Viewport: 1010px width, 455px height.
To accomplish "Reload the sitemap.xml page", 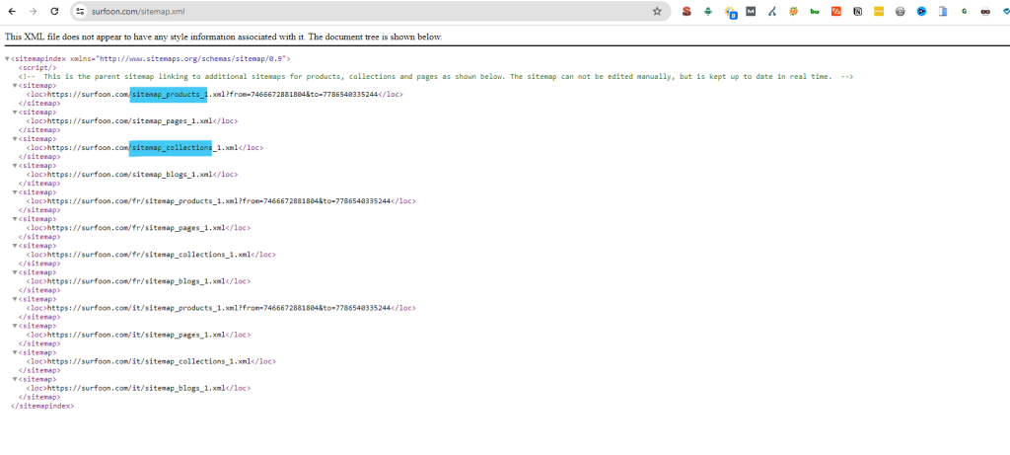I will pyautogui.click(x=54, y=11).
